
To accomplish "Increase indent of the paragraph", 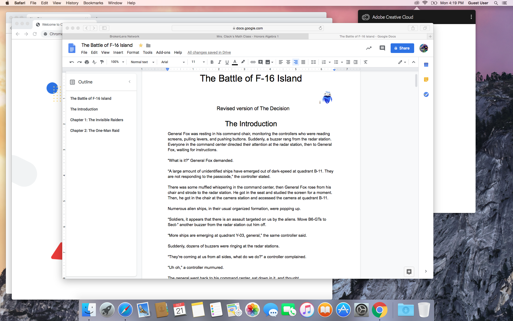I will pos(356,62).
